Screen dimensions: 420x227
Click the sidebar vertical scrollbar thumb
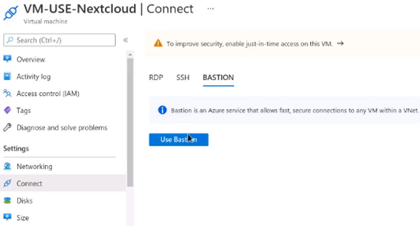(x=130, y=122)
